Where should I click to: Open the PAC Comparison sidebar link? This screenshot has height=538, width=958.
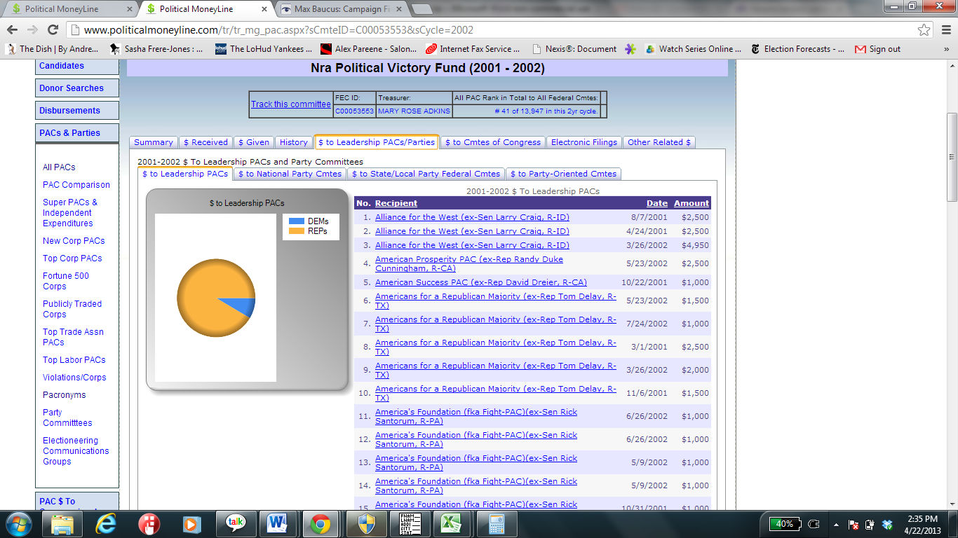(76, 185)
